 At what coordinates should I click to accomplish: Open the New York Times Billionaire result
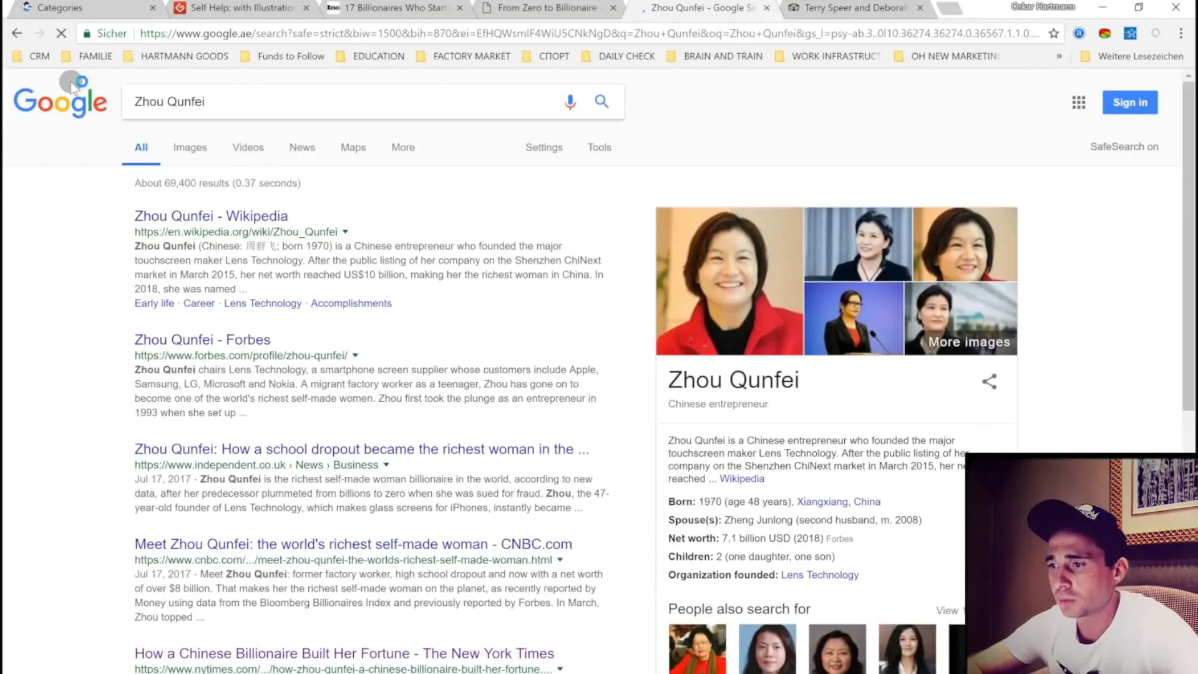click(344, 653)
